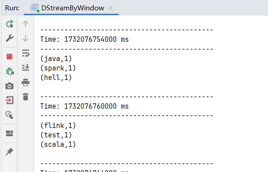Go up the stack trace arrow
The width and height of the screenshot is (268, 172).
coord(26,24)
